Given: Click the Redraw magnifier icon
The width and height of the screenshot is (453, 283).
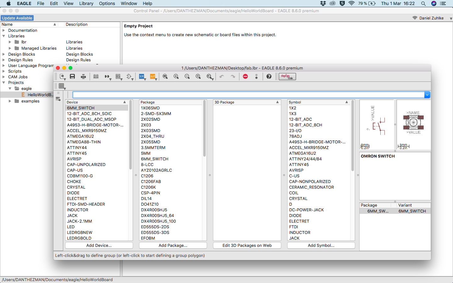Looking at the screenshot, I should (198, 76).
